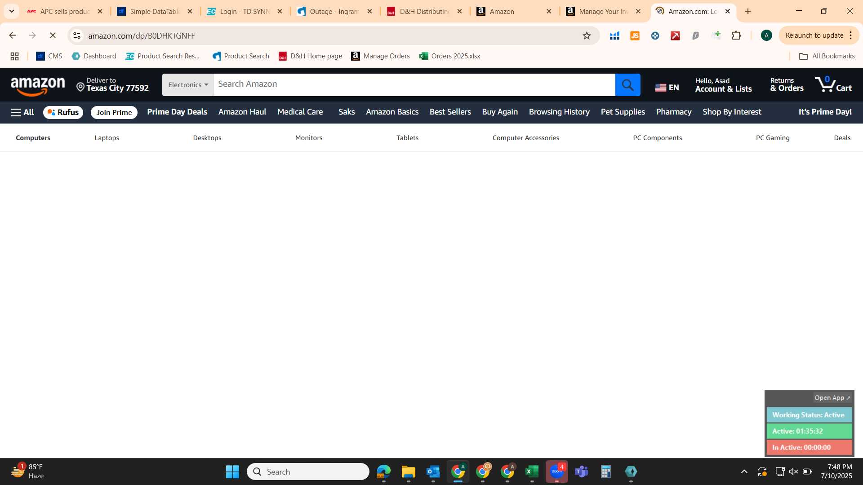Click the Search Amazon input field

point(414,85)
